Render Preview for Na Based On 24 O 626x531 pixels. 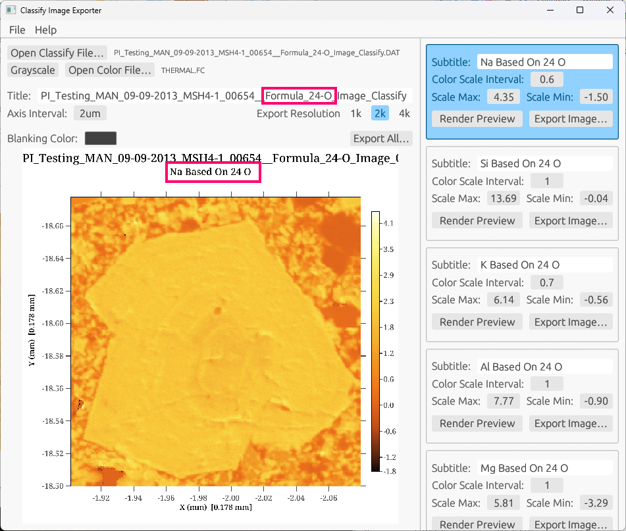click(x=477, y=119)
